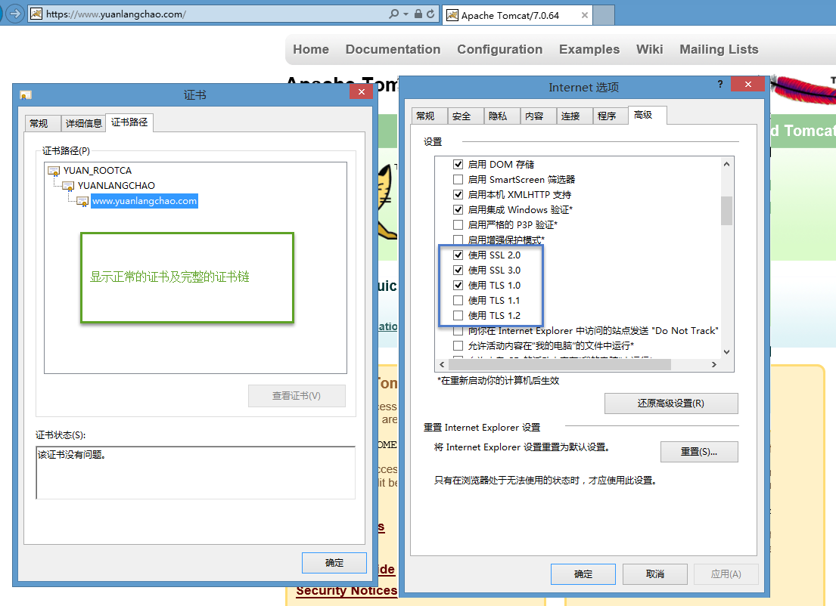Open Wiki link on Tomcat page
Screen dimensions: 836x606
[x=649, y=50]
